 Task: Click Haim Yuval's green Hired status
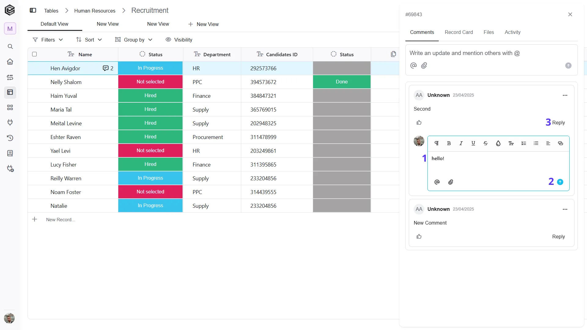150,96
